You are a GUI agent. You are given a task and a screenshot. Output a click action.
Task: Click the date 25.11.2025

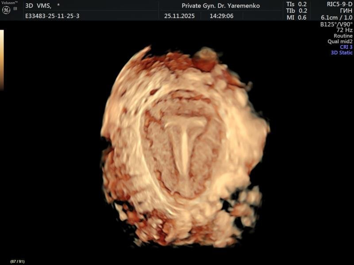pyautogui.click(x=180, y=15)
